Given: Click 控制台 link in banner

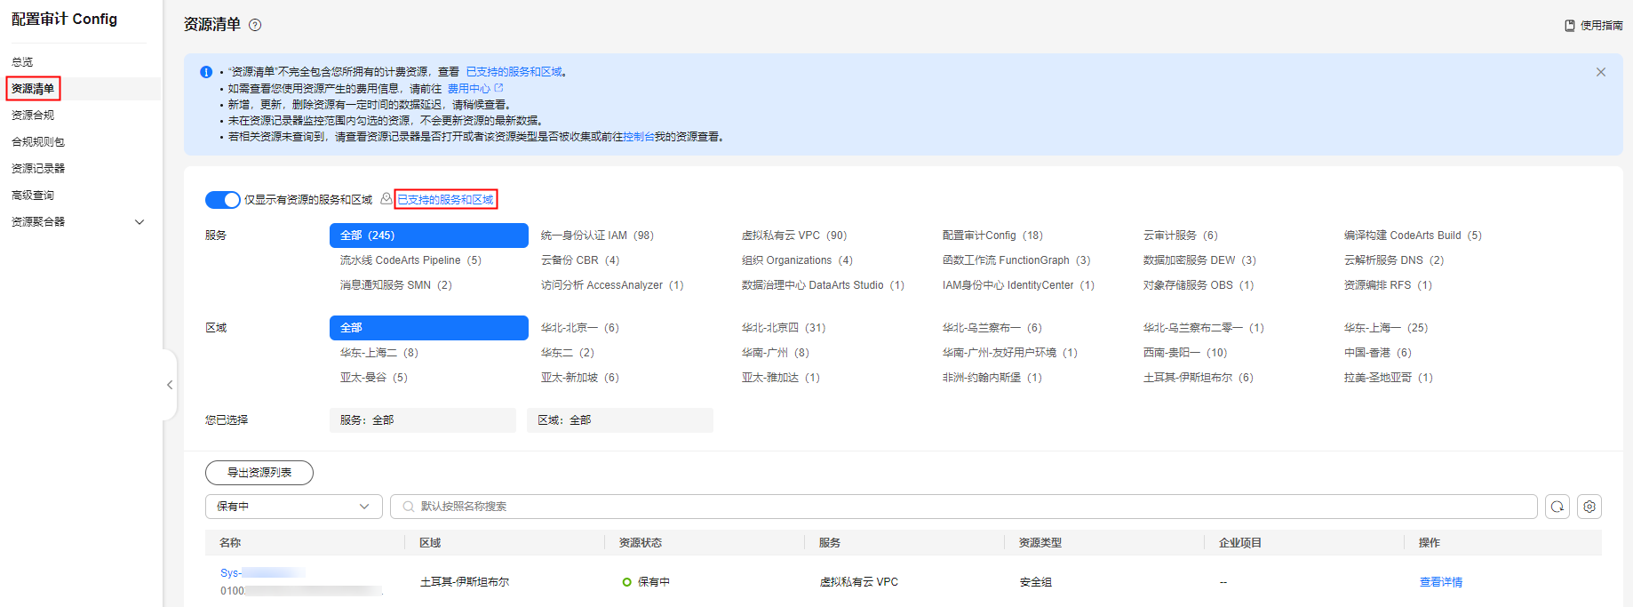Looking at the screenshot, I should (639, 137).
